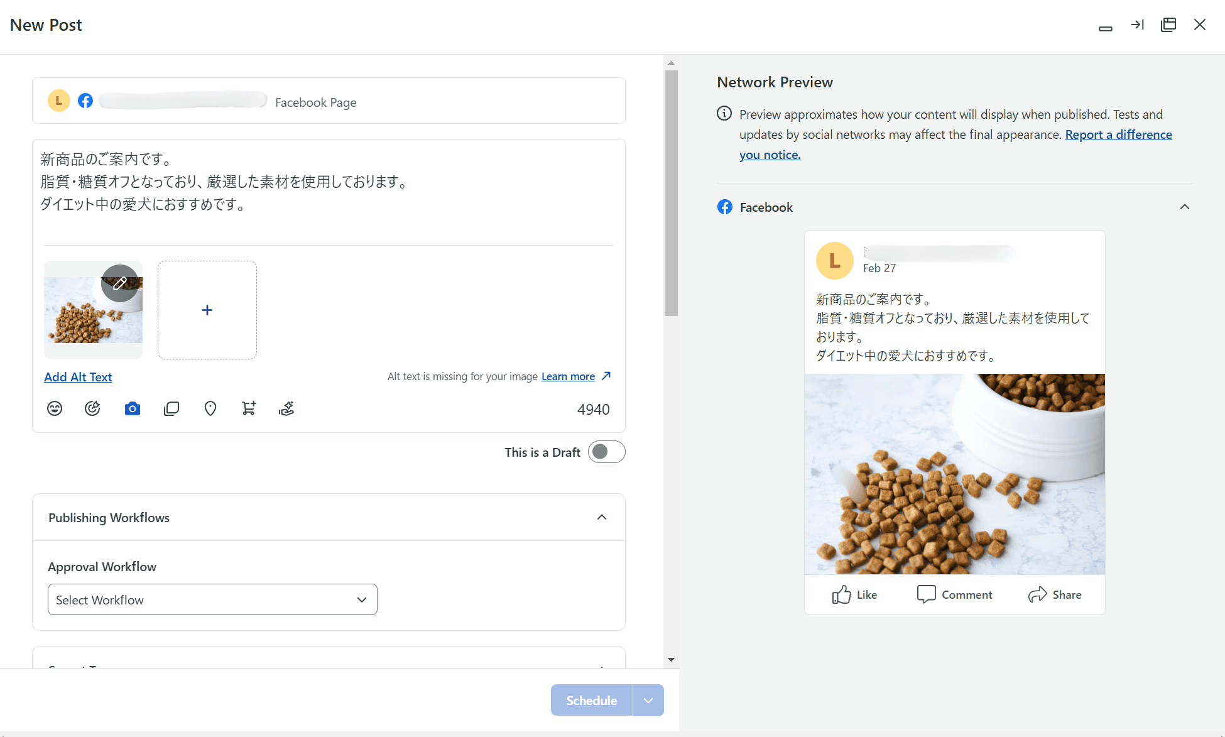Collapse the Publishing Workflows section
Viewport: 1225px width, 737px height.
(601, 517)
